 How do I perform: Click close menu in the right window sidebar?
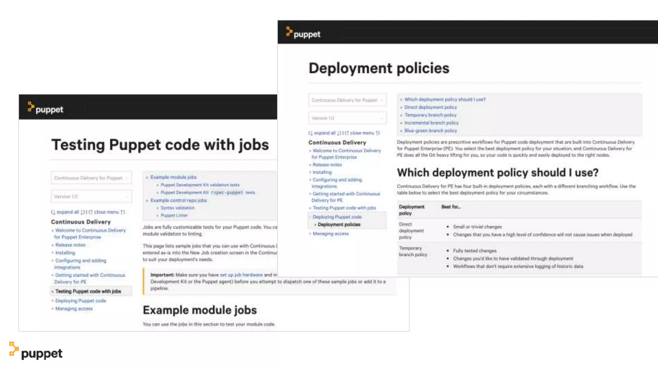click(362, 133)
